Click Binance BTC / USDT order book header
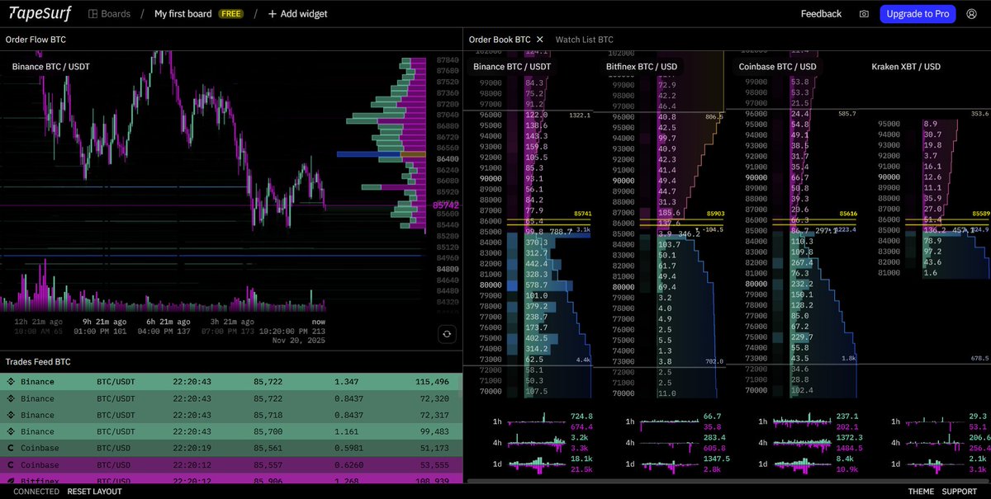This screenshot has width=991, height=499. 512,67
